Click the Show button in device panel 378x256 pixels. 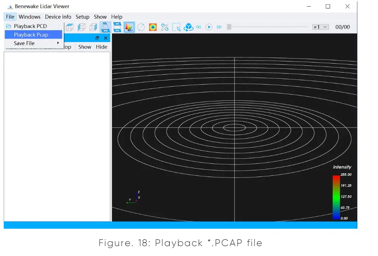tap(84, 47)
